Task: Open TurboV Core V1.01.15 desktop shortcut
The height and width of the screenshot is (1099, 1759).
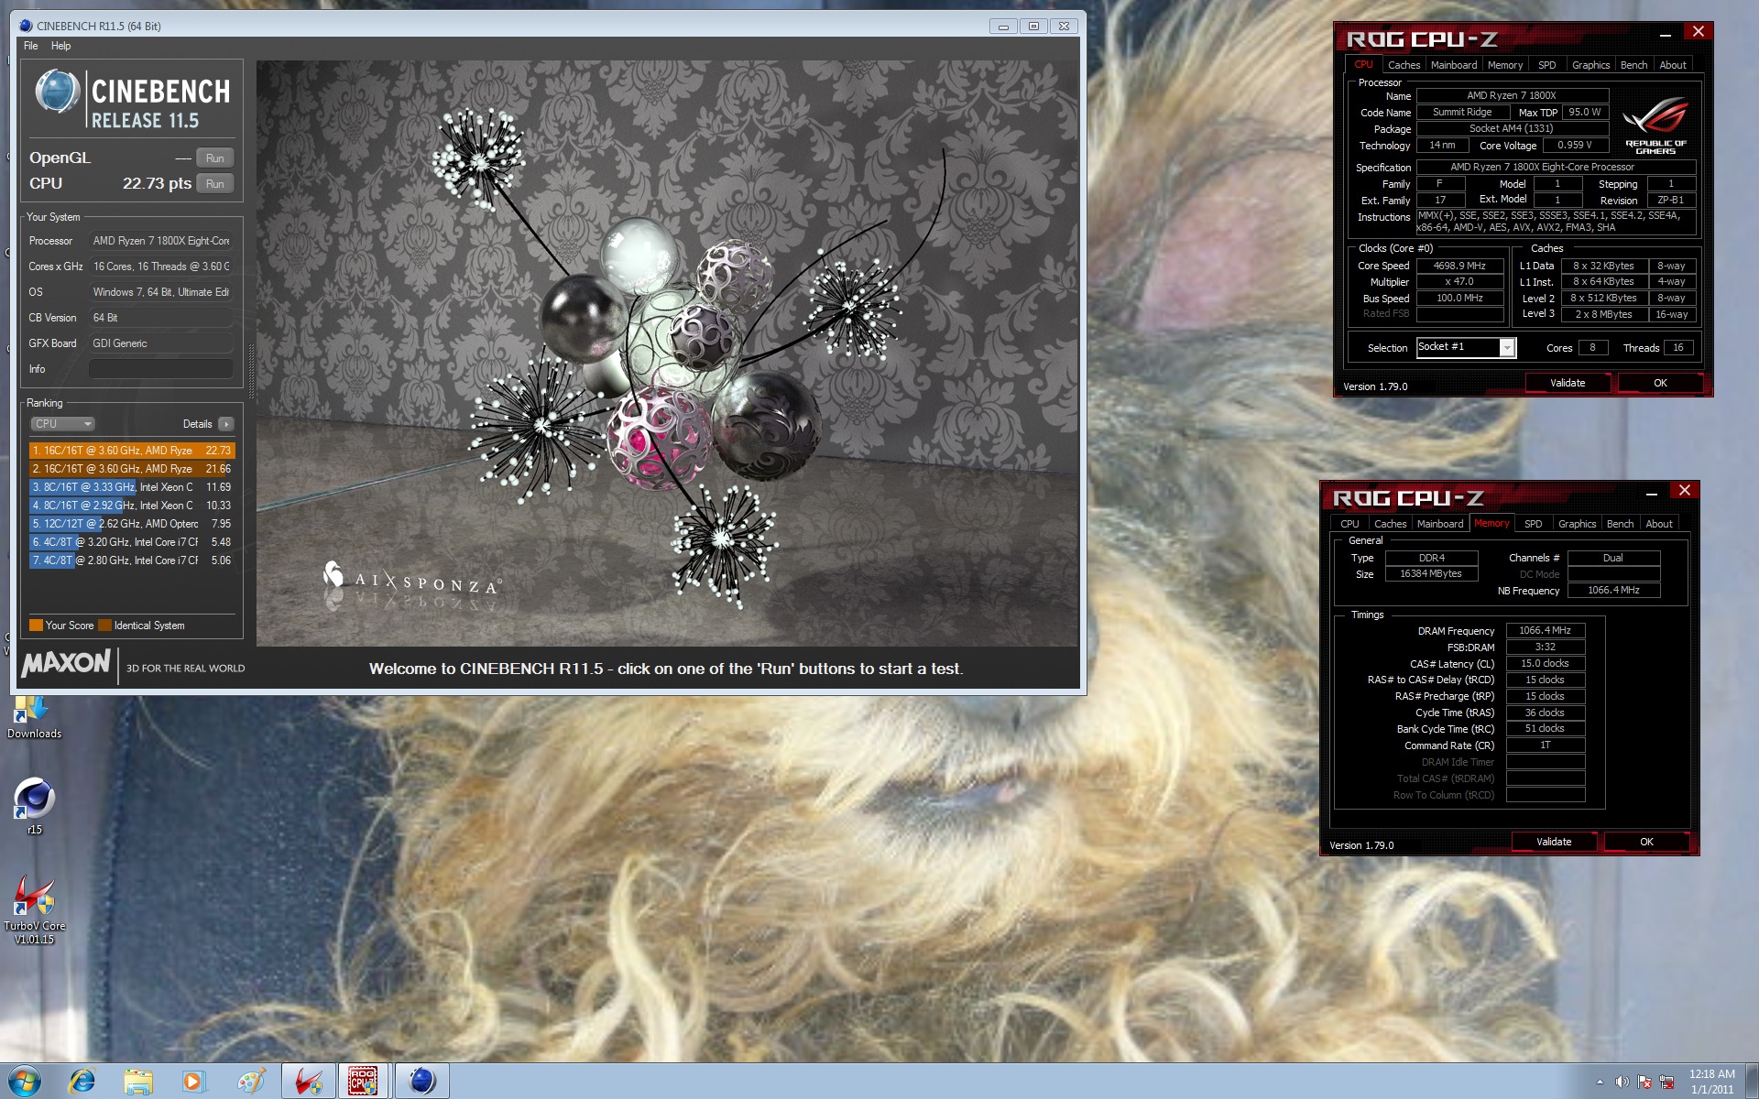Action: (34, 909)
